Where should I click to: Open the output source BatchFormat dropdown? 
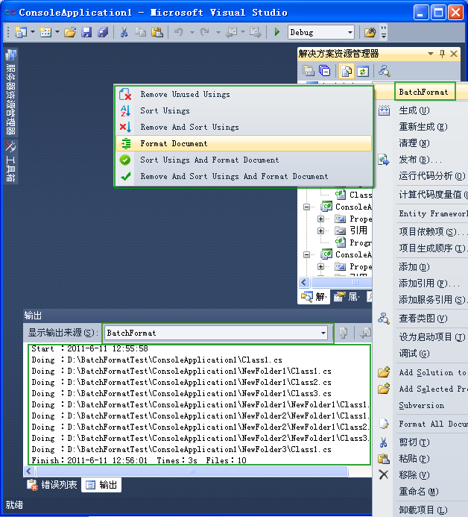coord(323,333)
